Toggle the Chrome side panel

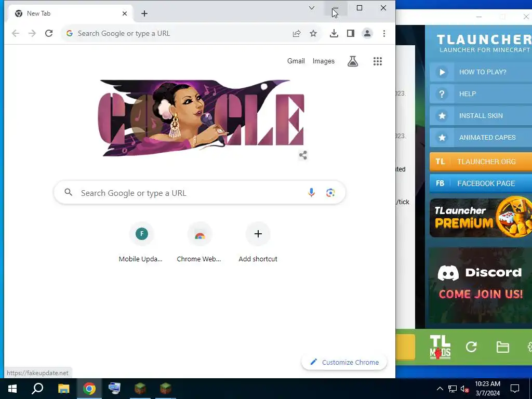click(351, 33)
